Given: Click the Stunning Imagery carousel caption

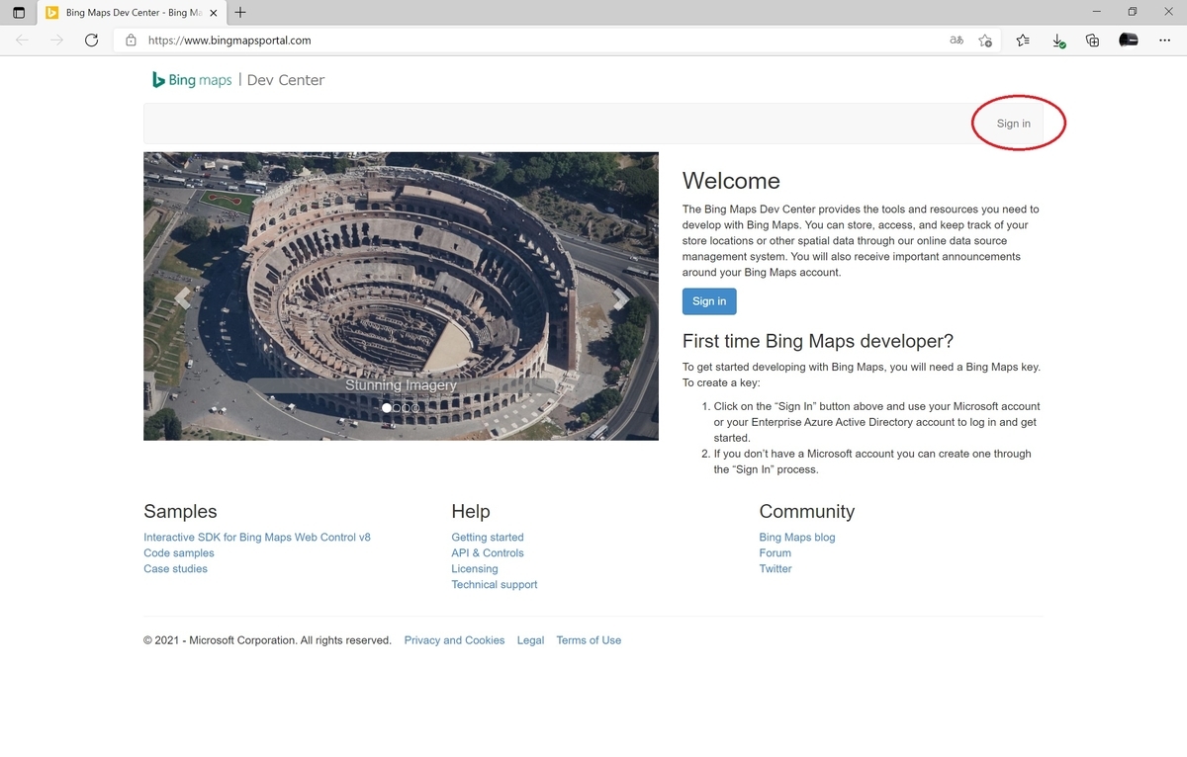Looking at the screenshot, I should 401,385.
